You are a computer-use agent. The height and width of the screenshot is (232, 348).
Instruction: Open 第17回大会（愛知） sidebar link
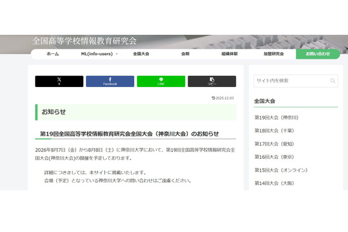click(274, 144)
